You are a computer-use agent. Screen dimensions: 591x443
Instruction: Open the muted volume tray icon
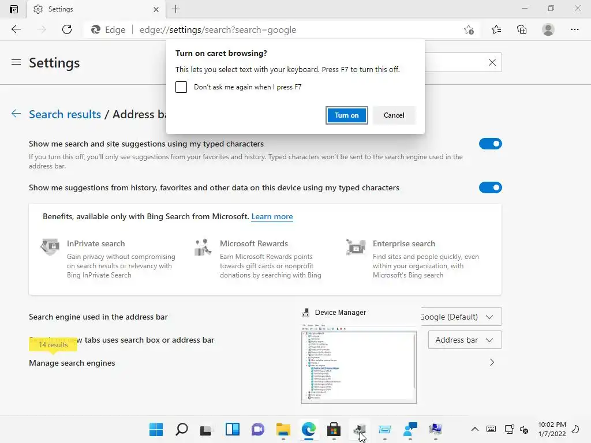click(x=524, y=429)
